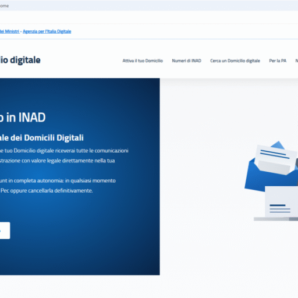Open the partially visible 'dei Ministri' link
This screenshot has height=298, width=298.
[9, 31]
